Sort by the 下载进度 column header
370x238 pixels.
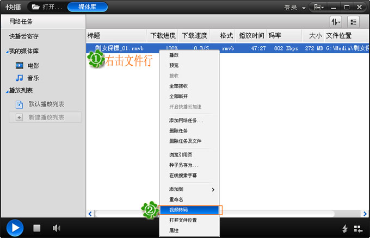pos(162,35)
